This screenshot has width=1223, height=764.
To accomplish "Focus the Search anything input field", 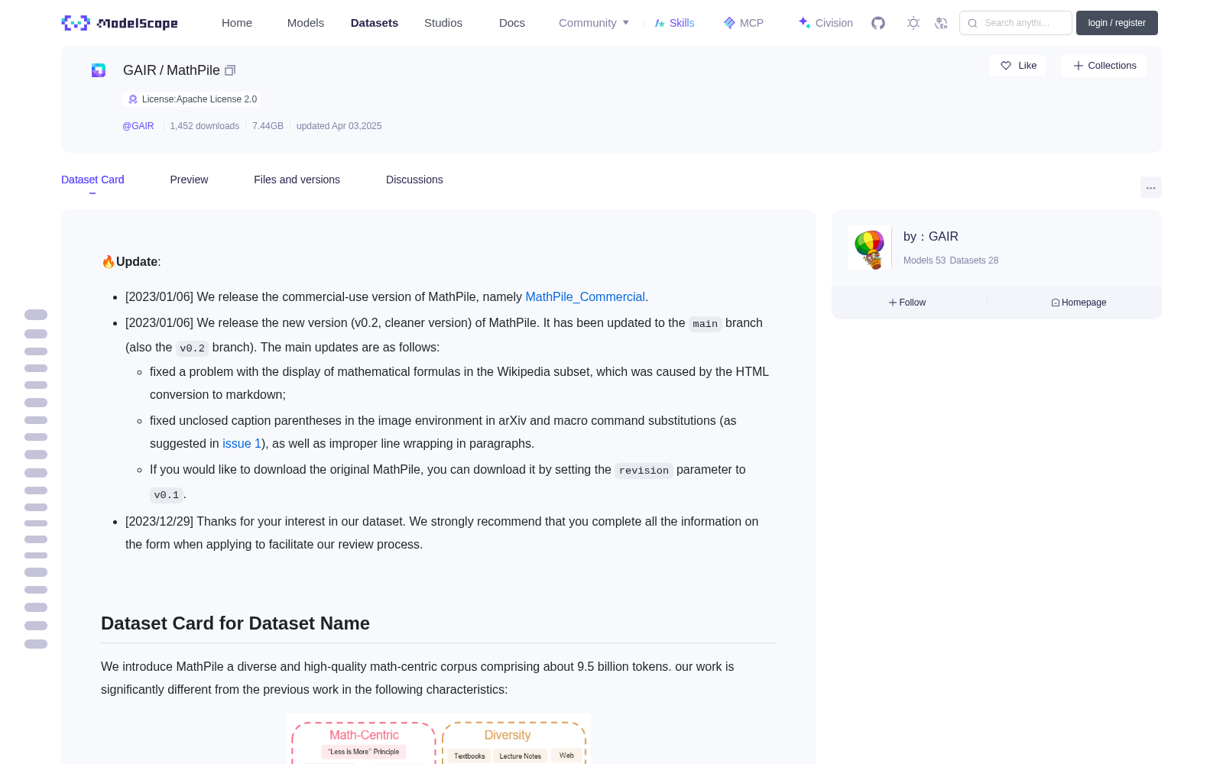I will [x=1016, y=23].
